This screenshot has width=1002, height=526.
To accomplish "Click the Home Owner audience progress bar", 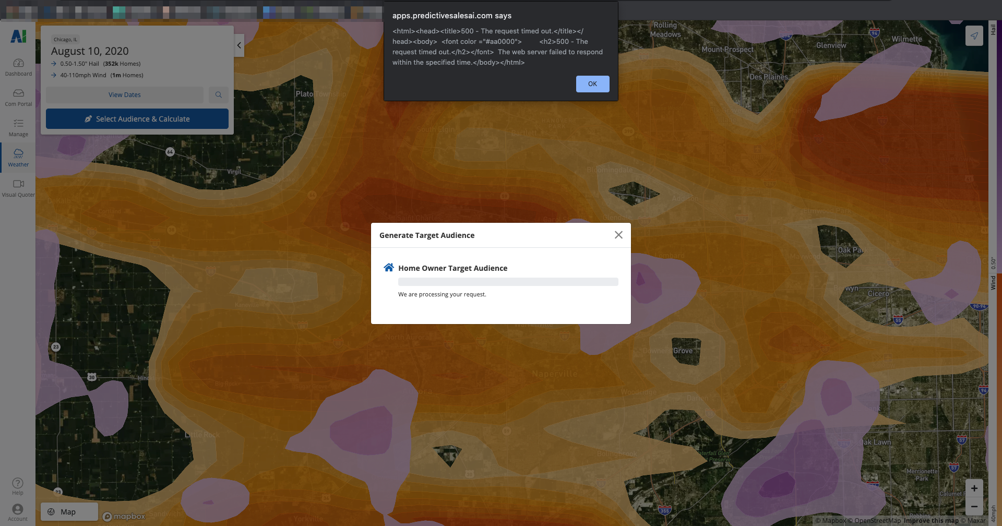I will click(508, 282).
